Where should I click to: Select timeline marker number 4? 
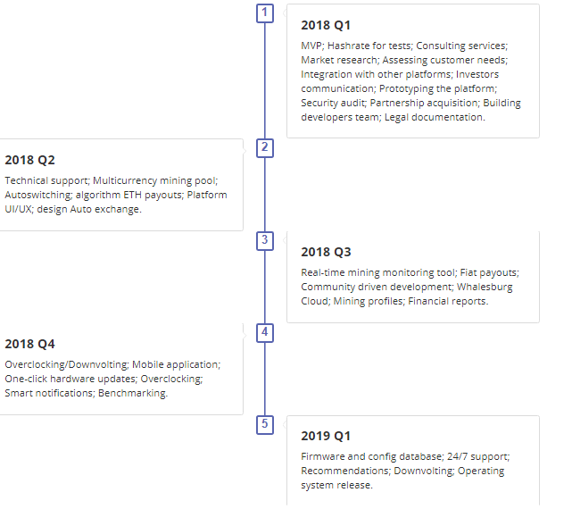(x=265, y=333)
